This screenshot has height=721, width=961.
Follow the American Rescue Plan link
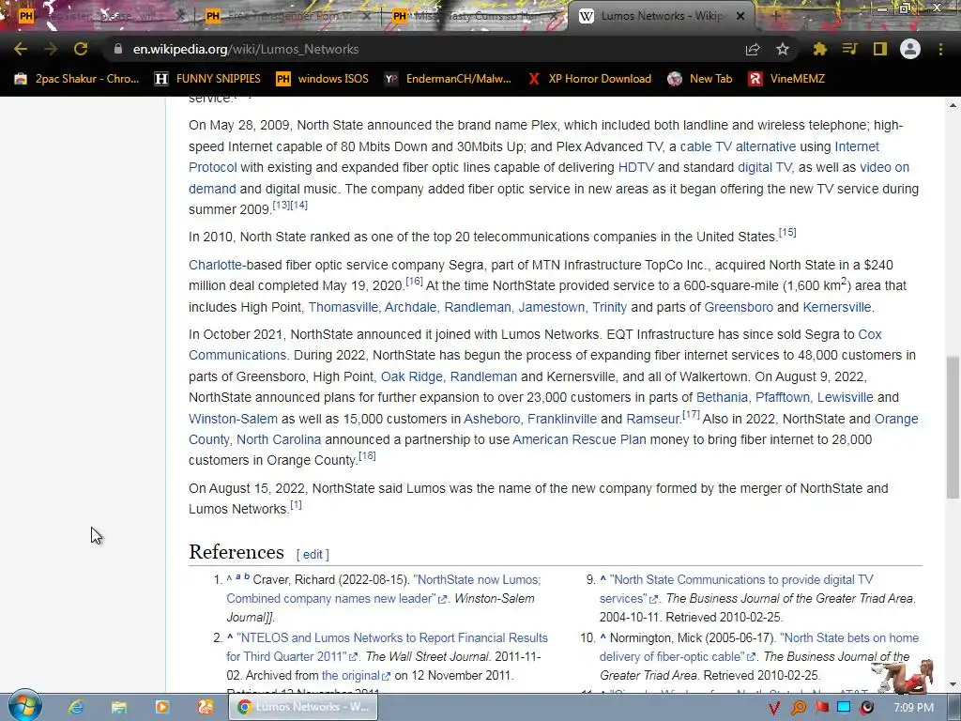(x=579, y=439)
